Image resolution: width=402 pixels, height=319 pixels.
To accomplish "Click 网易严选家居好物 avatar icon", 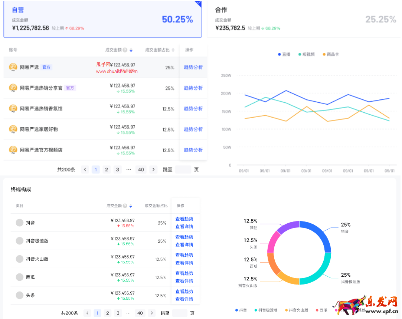I will click(13, 129).
